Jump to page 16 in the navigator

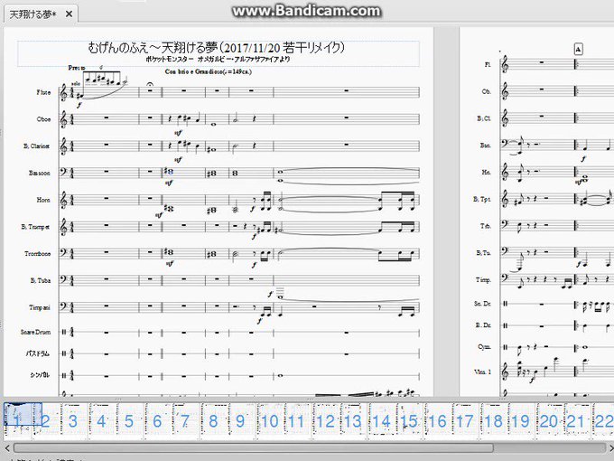pyautogui.click(x=437, y=420)
